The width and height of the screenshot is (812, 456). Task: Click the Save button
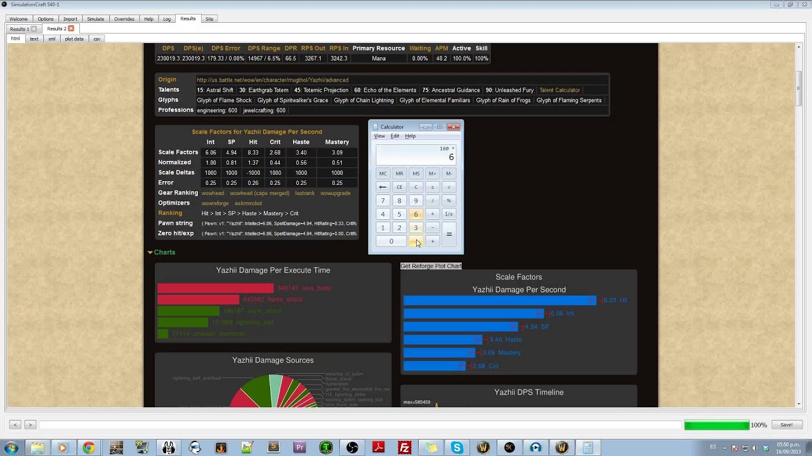(x=787, y=425)
